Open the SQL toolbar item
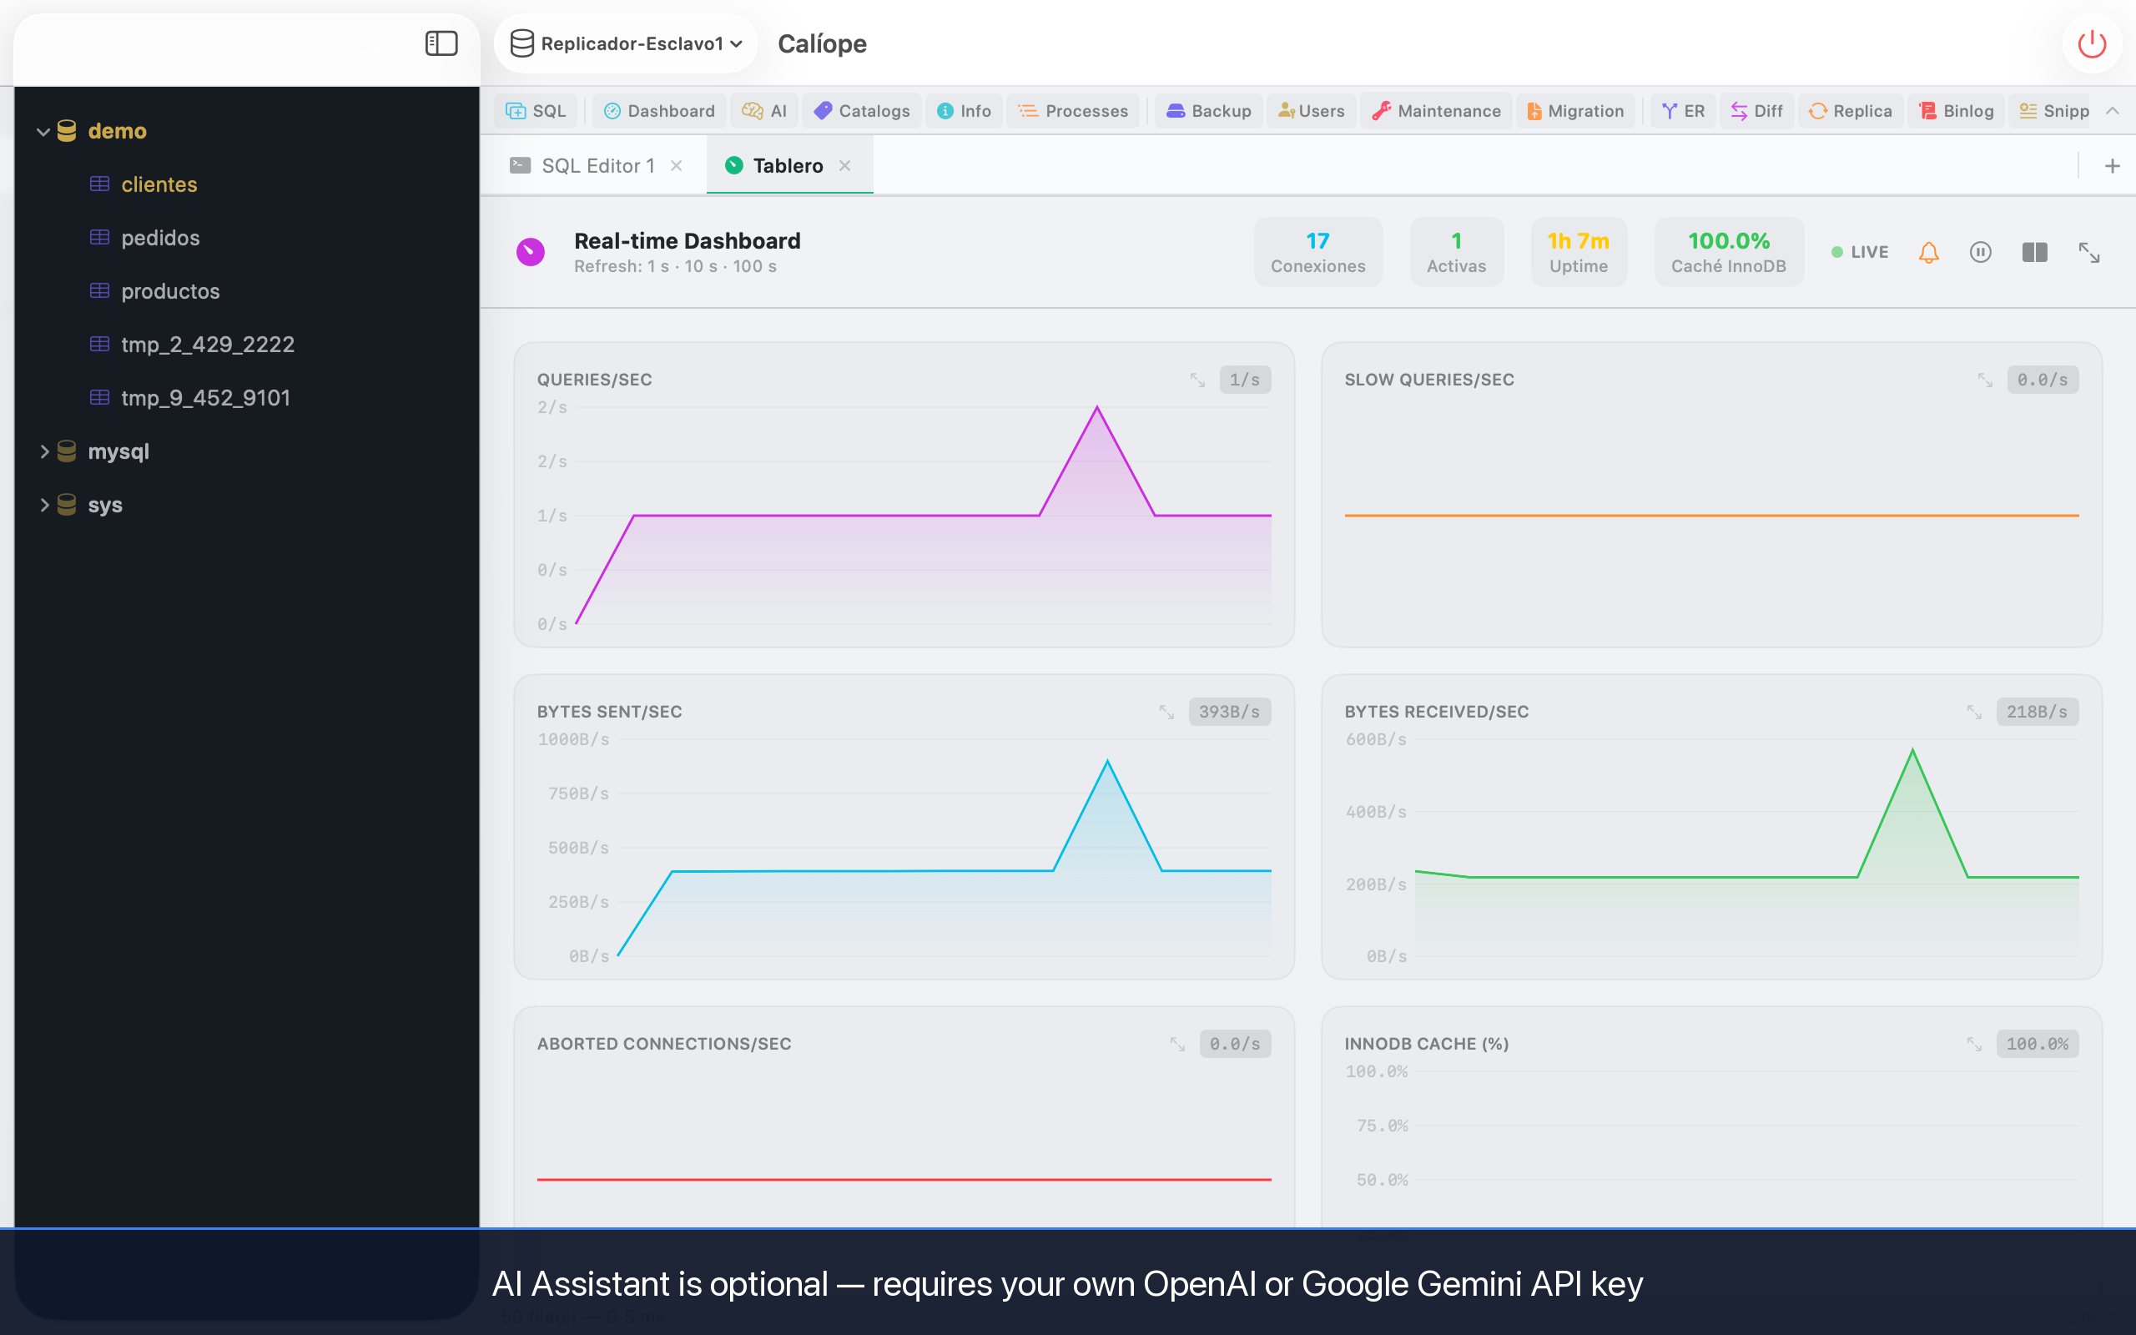The image size is (2136, 1335). coord(536,111)
